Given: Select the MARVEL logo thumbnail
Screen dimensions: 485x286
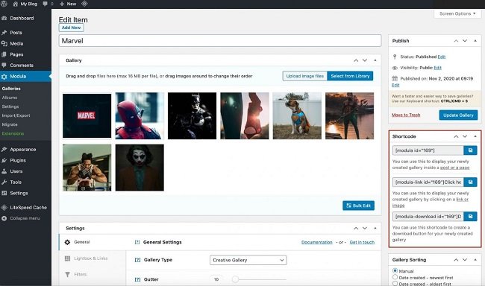Looking at the screenshot, I should coord(87,116).
